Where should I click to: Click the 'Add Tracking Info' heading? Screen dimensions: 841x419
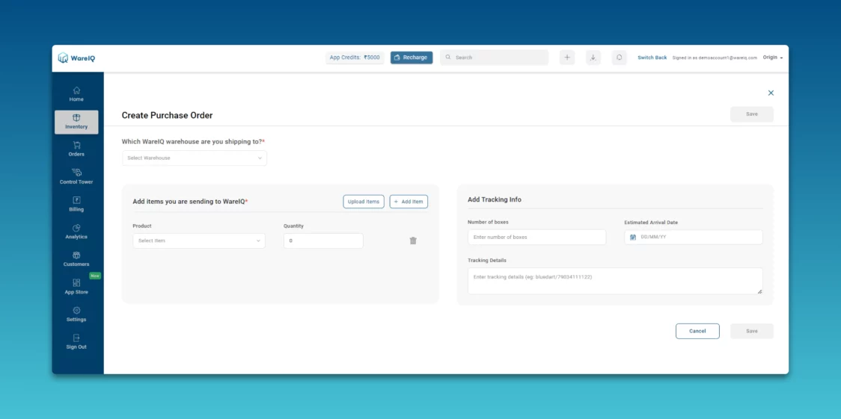point(495,199)
